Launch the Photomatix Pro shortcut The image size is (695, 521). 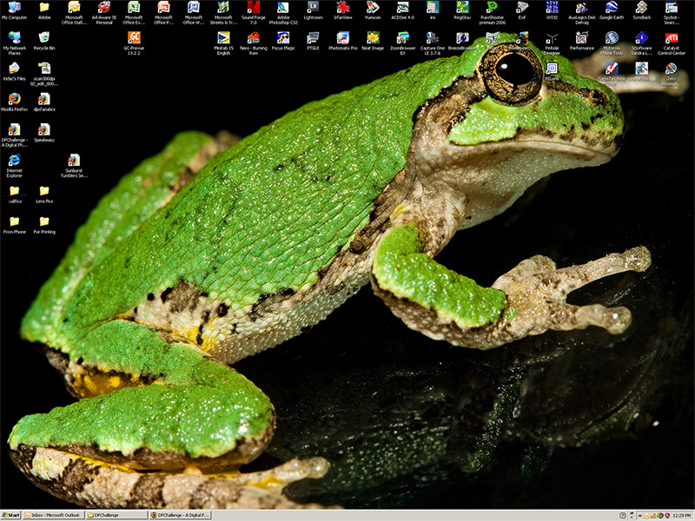(x=343, y=41)
